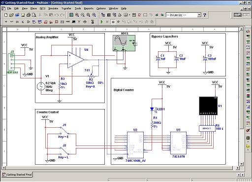Stop the simulation
Viewport: 252px width, 182px height.
coord(113,22)
